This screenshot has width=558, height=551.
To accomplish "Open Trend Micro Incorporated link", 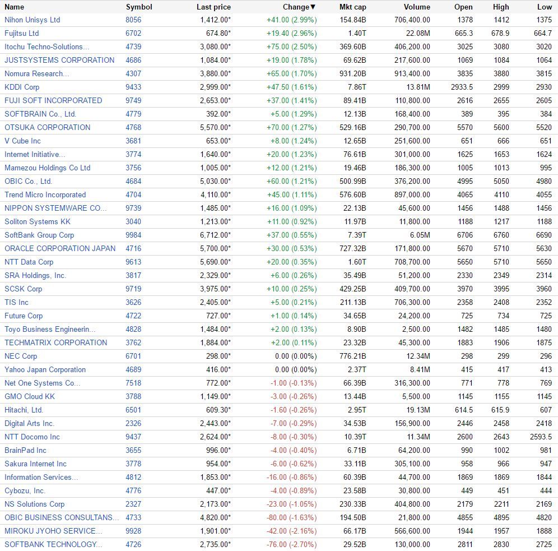I will pos(45,195).
